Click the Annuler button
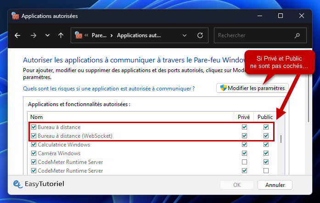Screen dimensions: 320x203 pyautogui.click(x=275, y=185)
